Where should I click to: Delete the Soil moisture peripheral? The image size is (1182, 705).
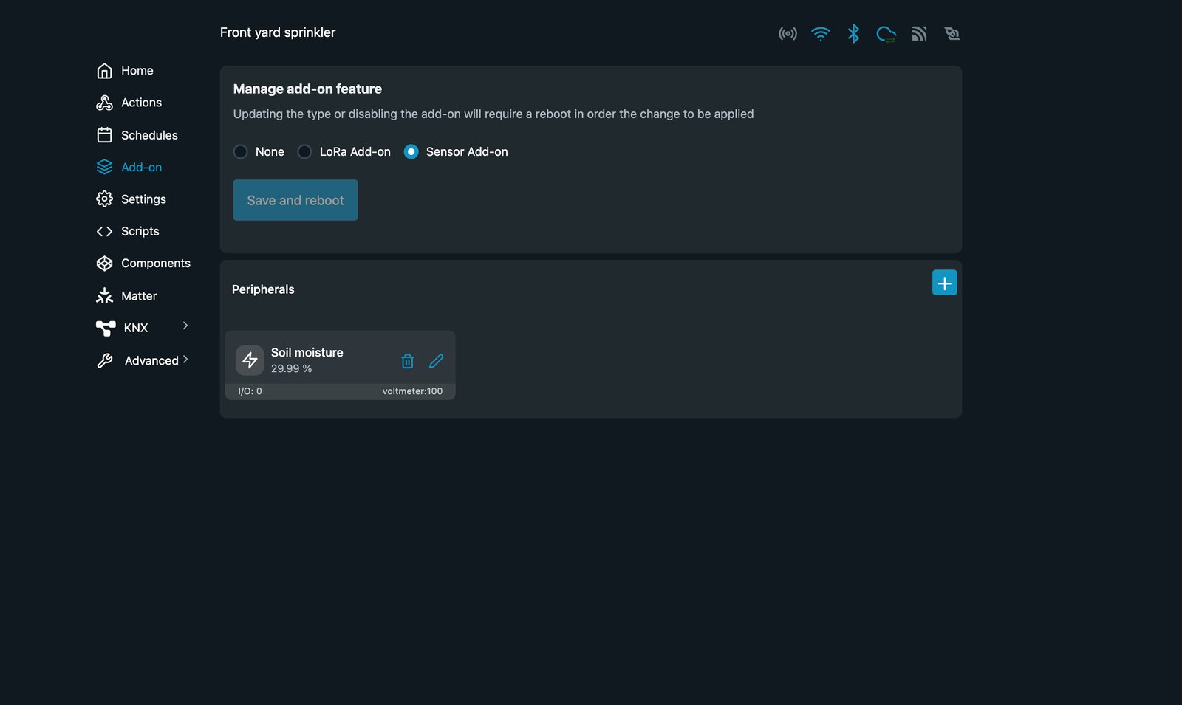(x=407, y=361)
